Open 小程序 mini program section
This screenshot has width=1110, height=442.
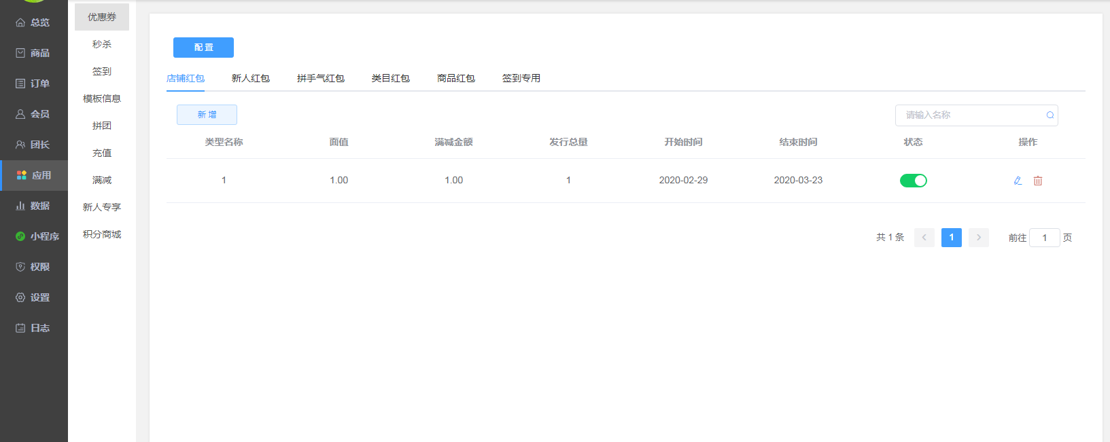tap(37, 236)
